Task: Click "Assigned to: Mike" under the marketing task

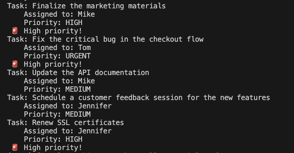Action: coord(59,14)
